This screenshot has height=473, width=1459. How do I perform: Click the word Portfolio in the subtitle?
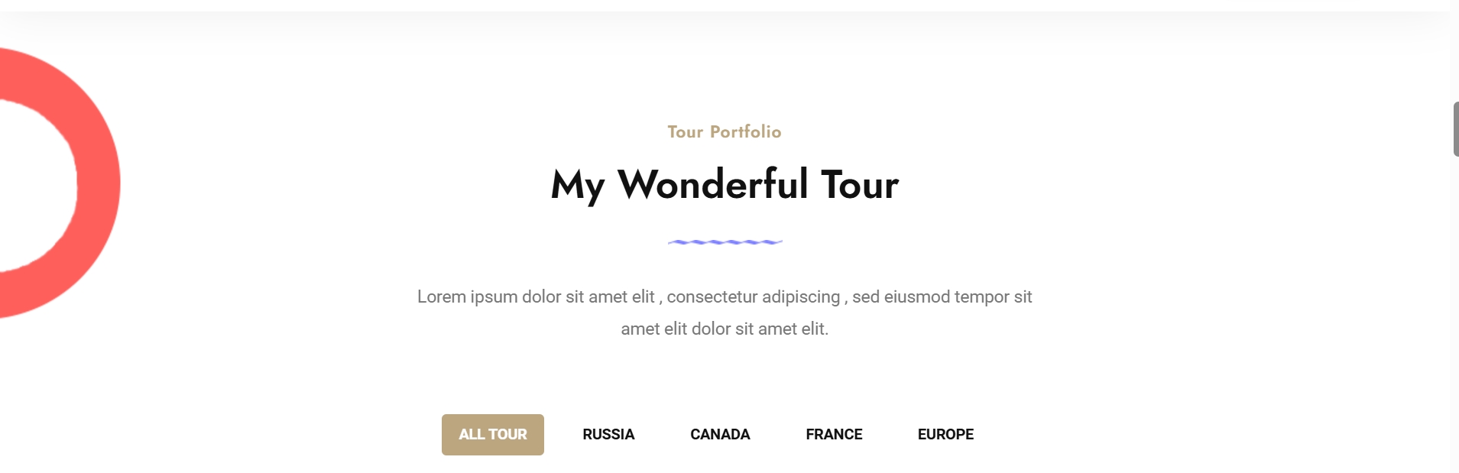[x=745, y=131]
